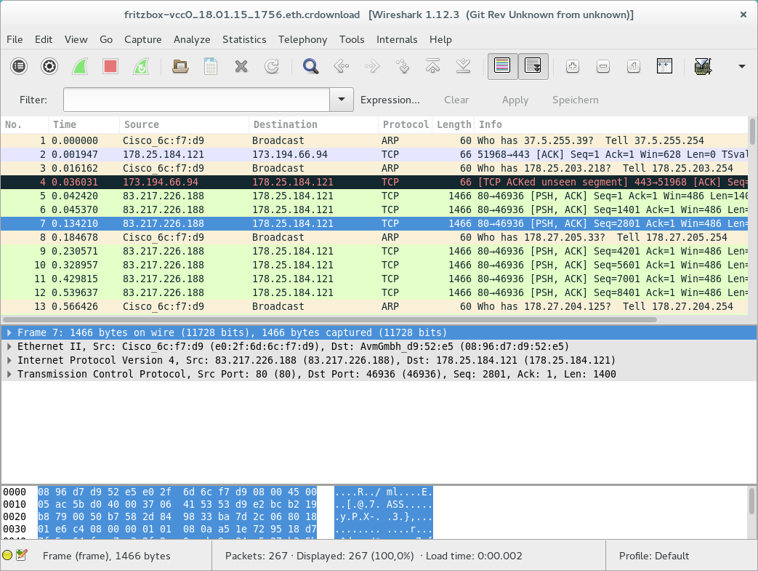Screen dimensions: 758x571
Task: Click the Expression... button
Action: tap(390, 100)
